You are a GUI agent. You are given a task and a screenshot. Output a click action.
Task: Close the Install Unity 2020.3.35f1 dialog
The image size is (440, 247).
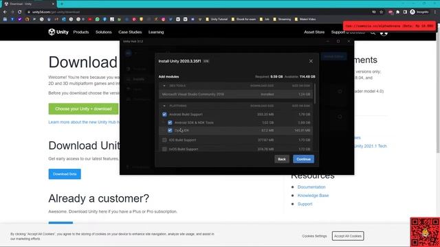[x=311, y=61]
